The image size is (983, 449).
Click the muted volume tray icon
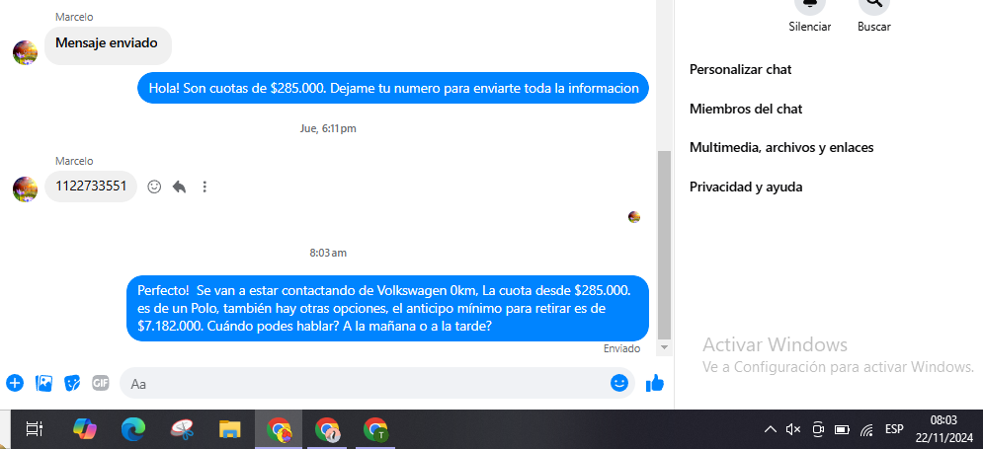pyautogui.click(x=793, y=429)
